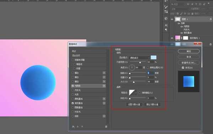The height and width of the screenshot is (134, 213).
Task: Click the 不透明度 slider handle
Action: [x=140, y=62]
